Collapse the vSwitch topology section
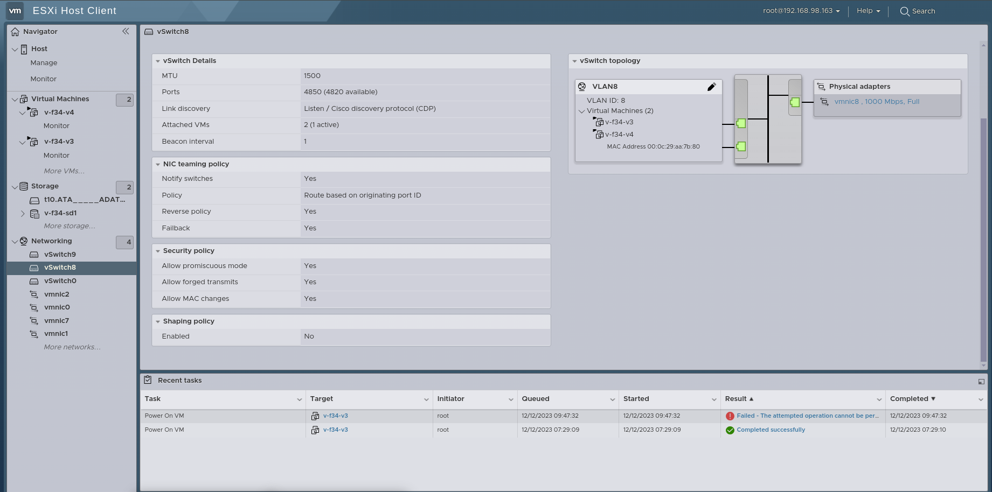The width and height of the screenshot is (992, 492). [574, 61]
